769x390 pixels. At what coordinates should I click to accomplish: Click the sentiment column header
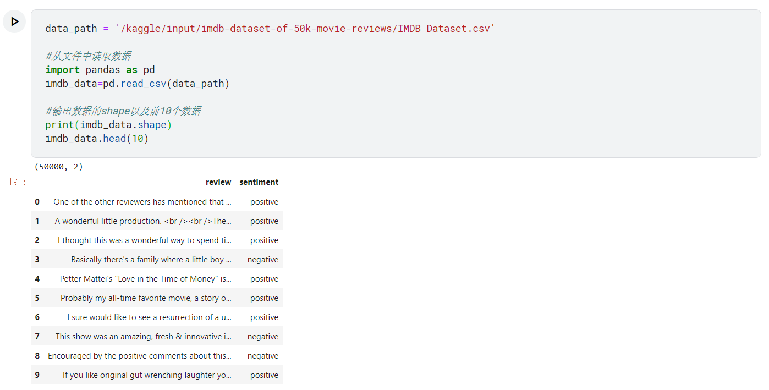click(x=259, y=182)
